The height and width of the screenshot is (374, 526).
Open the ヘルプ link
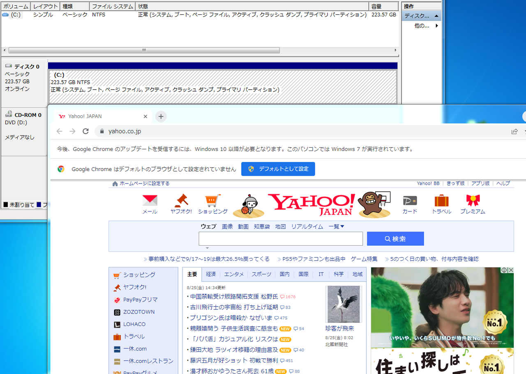pyautogui.click(x=503, y=184)
